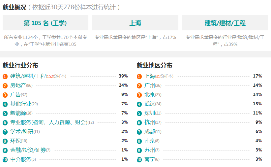Click the teal number 4 badge beside 其他行业
Screen dimensions: 271x167
(5, 104)
